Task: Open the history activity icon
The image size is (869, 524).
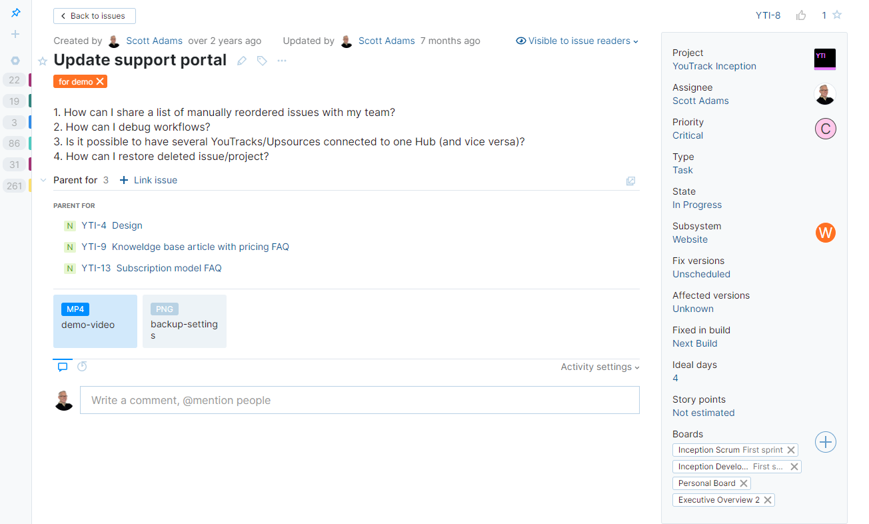Action: [81, 366]
